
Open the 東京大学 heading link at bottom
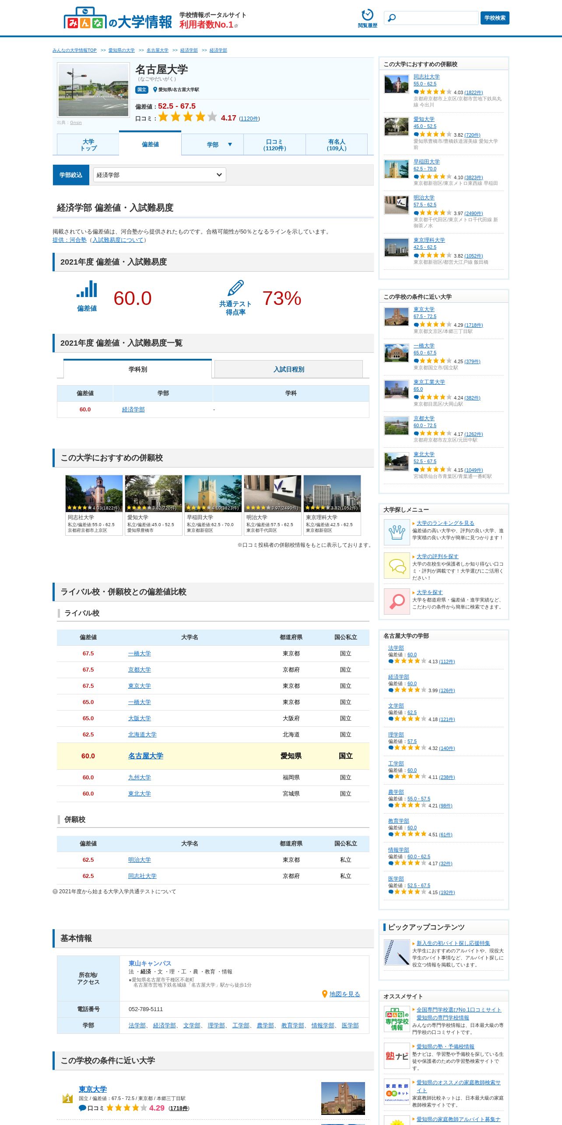[93, 1089]
